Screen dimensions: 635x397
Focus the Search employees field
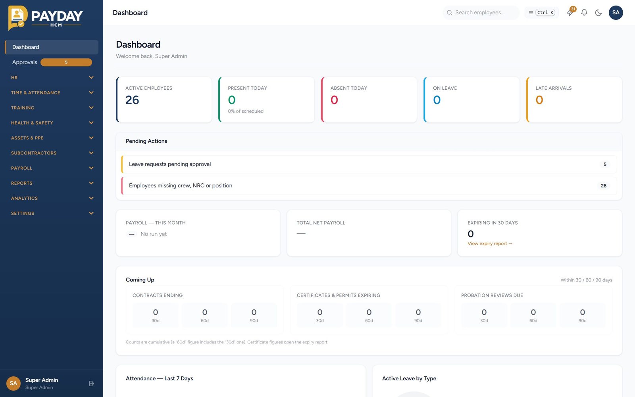tap(481, 13)
